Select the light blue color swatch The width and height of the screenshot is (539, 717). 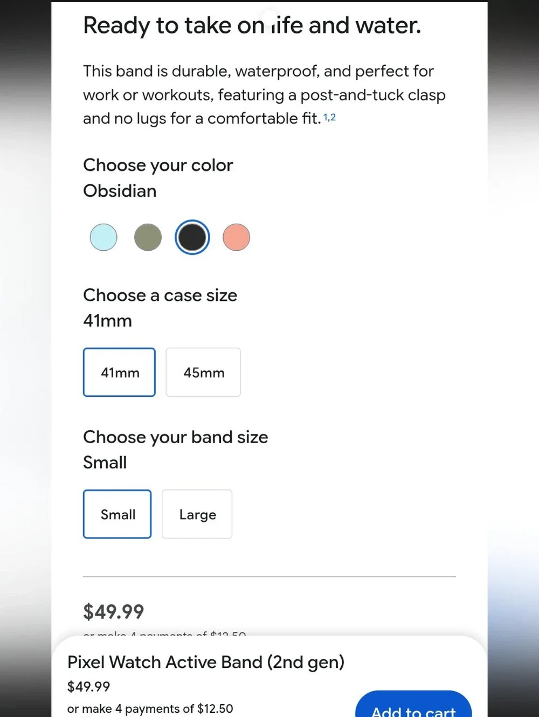[x=103, y=237]
